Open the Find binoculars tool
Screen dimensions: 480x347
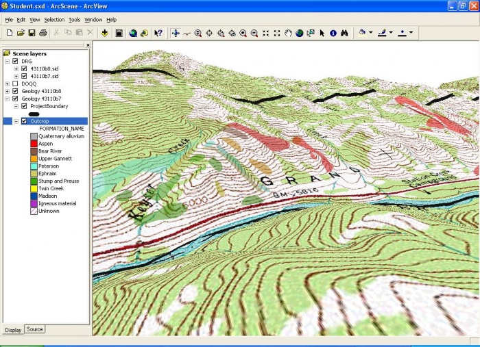344,33
